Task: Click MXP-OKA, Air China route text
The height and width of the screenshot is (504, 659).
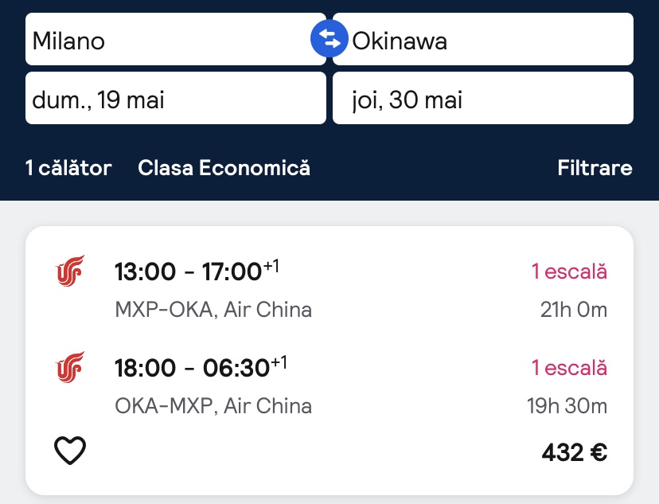Action: (213, 309)
